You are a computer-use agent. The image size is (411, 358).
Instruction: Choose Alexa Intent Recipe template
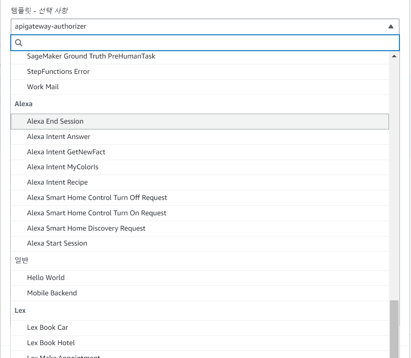pyautogui.click(x=200, y=183)
